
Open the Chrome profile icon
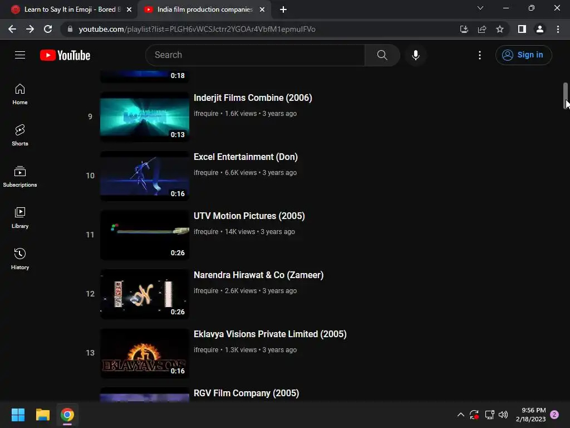pyautogui.click(x=540, y=29)
